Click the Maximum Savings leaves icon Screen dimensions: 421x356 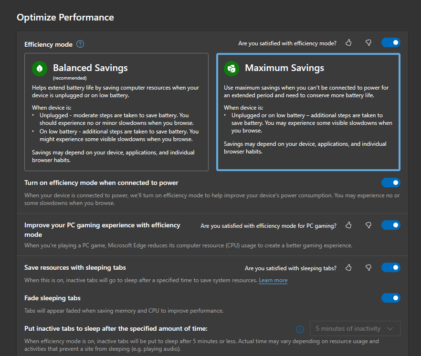click(x=232, y=68)
